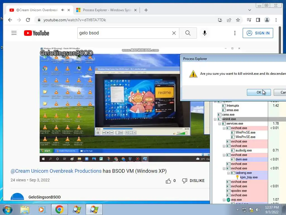Open volume control in system tray
Screen dimensions: 286x215
coord(258,210)
